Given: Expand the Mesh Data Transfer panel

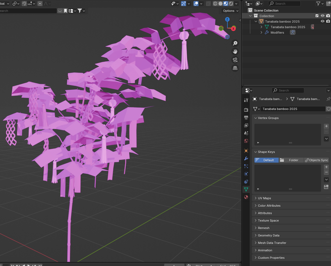Looking at the screenshot, I should click(291, 243).
